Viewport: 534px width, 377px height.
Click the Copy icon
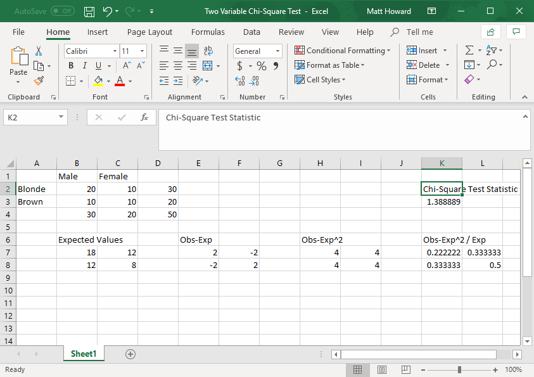[39, 66]
